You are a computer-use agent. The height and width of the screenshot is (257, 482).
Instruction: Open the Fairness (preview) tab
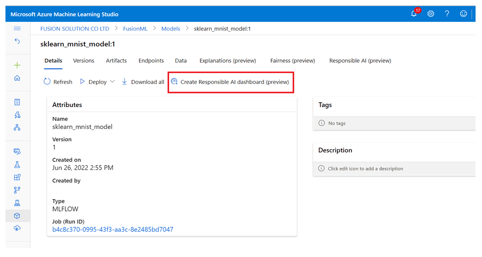[293, 61]
